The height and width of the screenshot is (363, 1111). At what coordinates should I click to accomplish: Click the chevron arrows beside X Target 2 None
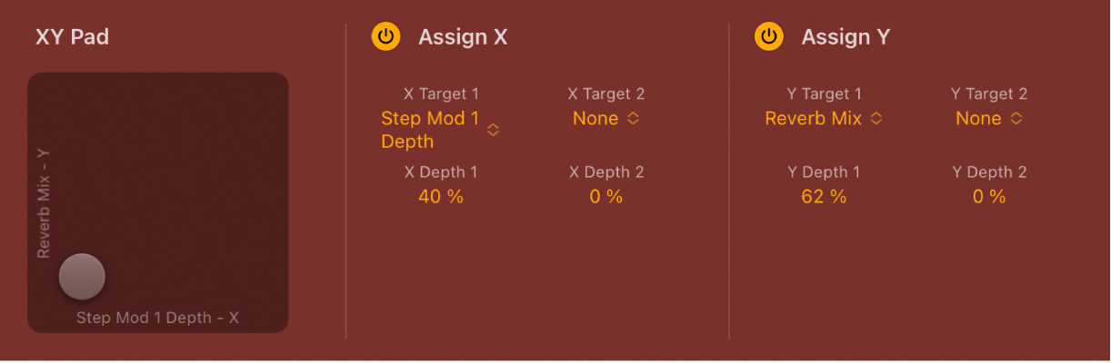(633, 119)
